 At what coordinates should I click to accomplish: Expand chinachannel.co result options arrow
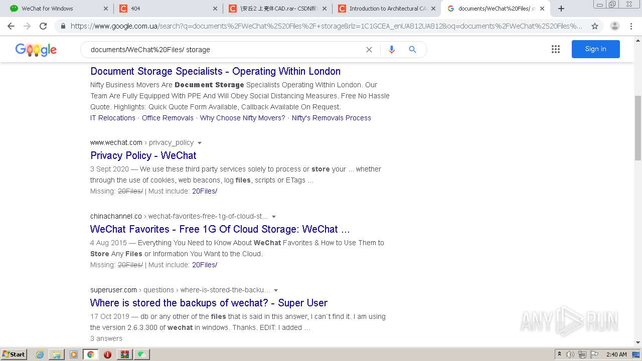click(x=274, y=217)
